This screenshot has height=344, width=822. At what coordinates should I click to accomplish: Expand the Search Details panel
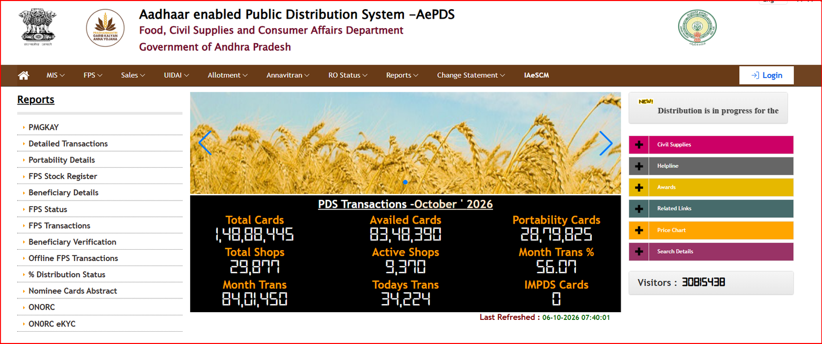tap(711, 252)
